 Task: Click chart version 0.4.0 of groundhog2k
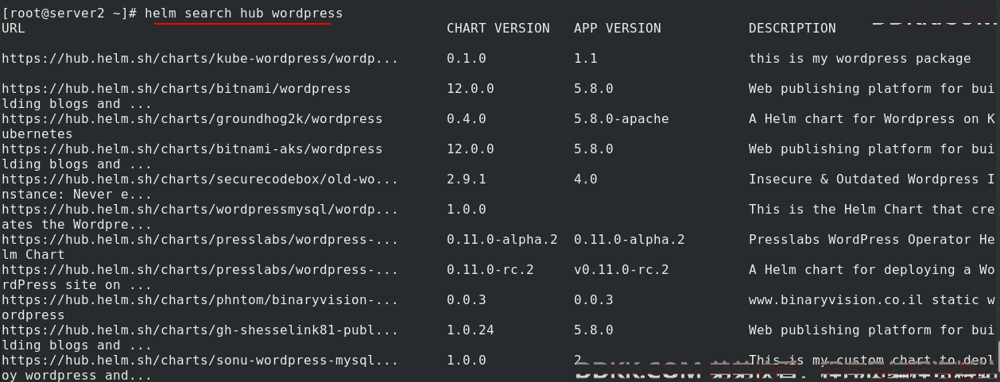[467, 118]
